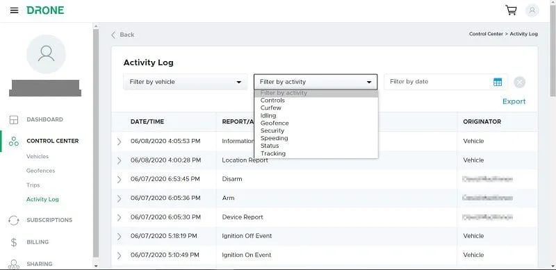Screen dimensions: 556x270
Task: Select Controls activity option
Action: click(316, 100)
